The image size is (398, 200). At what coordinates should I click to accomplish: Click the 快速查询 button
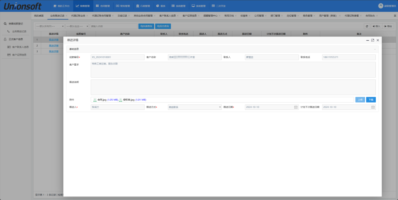point(146,26)
